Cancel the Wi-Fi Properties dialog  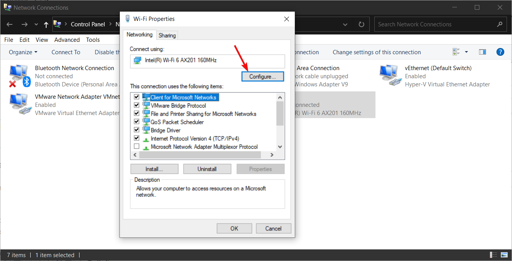click(x=273, y=228)
